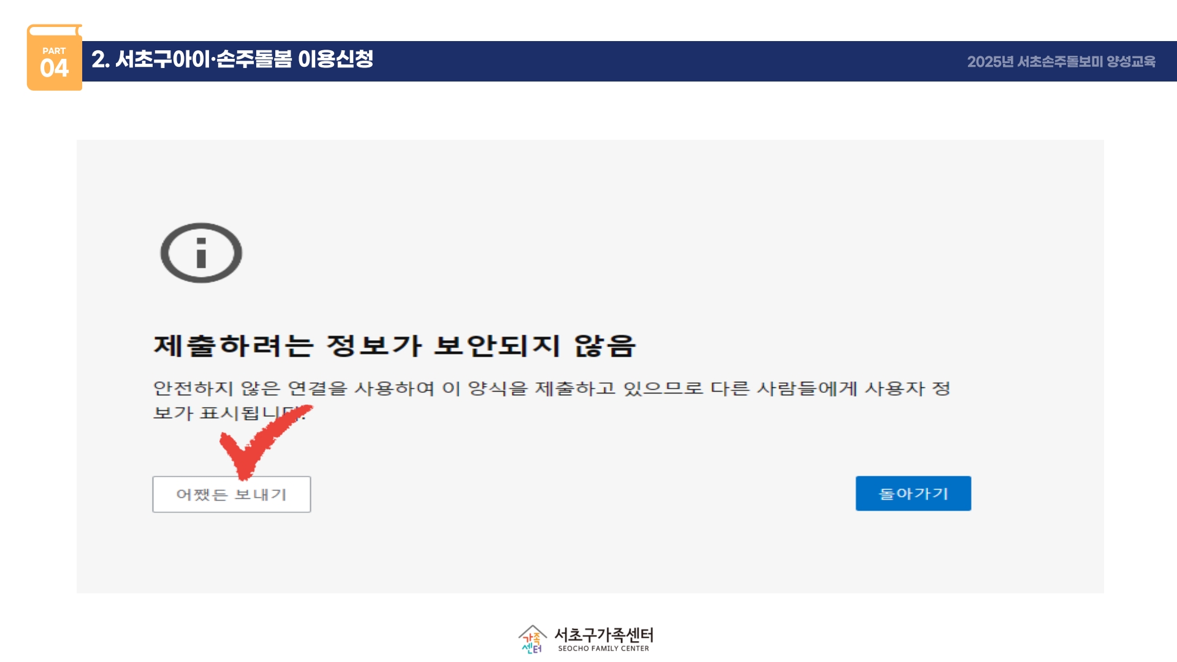1177x662 pixels.
Task: Click the small PART label above 04
Action: [x=54, y=51]
